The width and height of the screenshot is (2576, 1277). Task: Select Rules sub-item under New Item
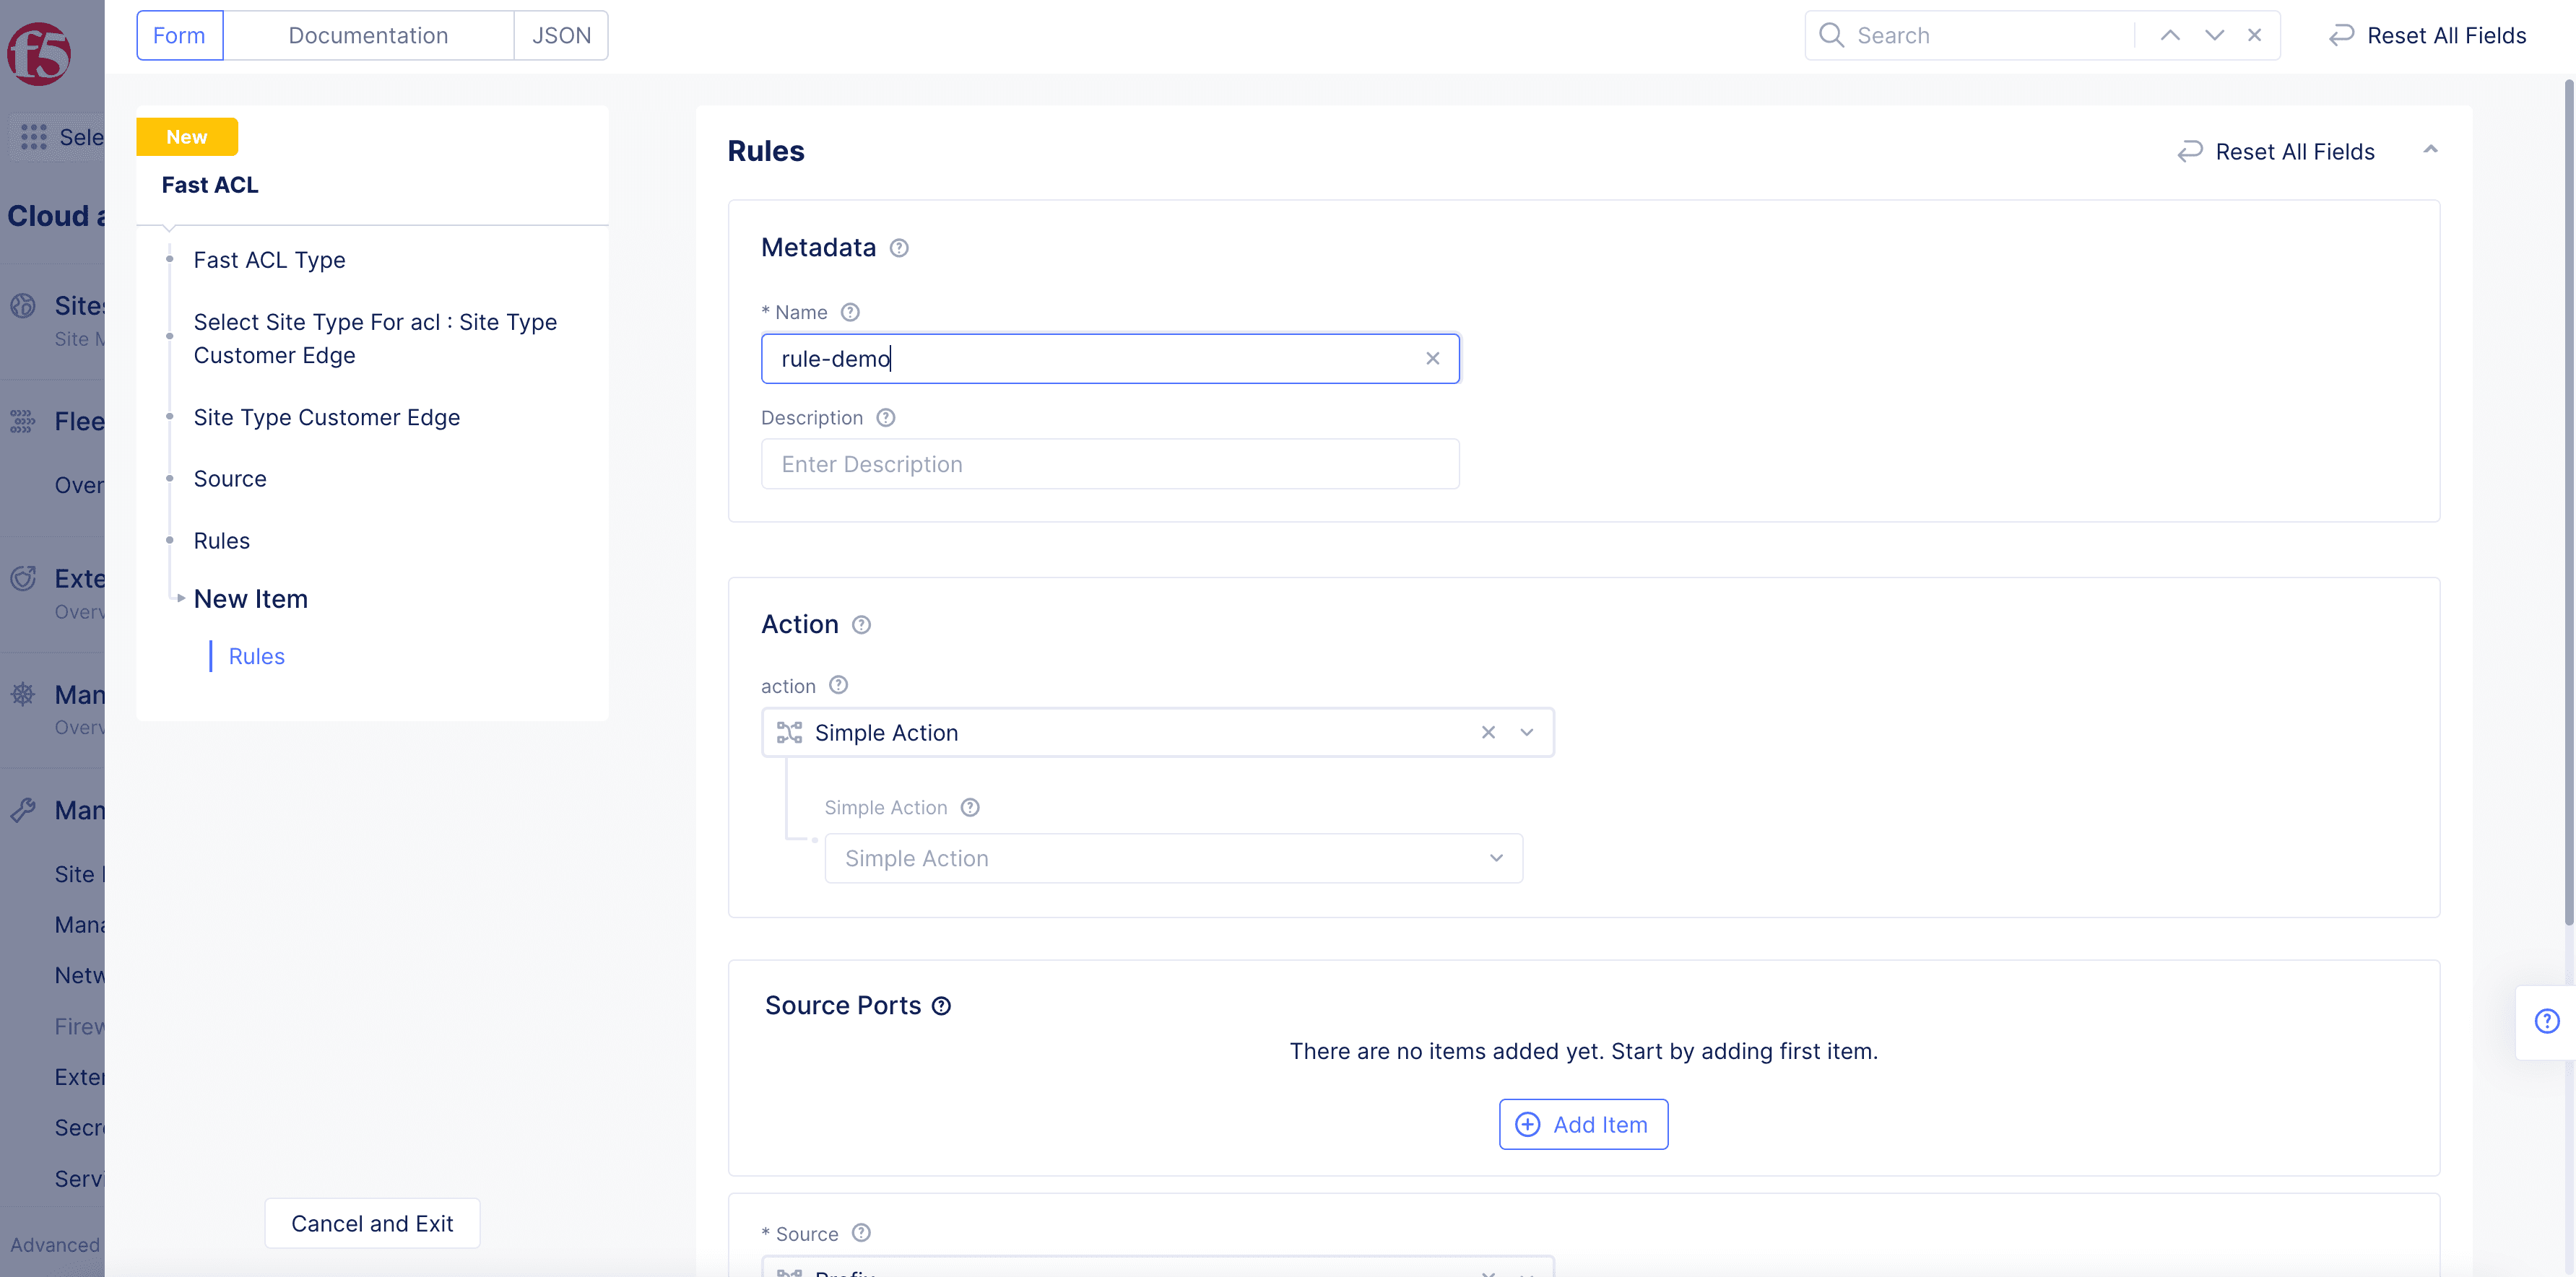pyautogui.click(x=256, y=656)
